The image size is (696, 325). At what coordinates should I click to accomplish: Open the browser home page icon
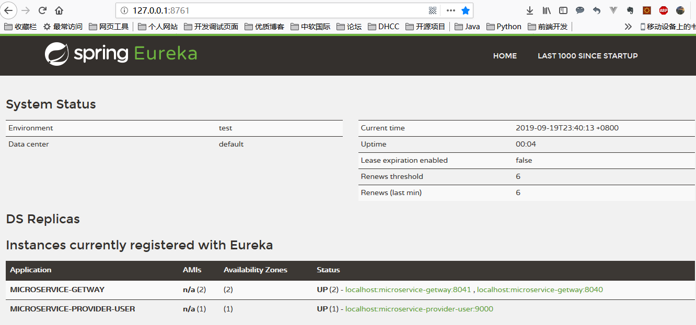59,10
